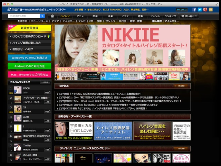This screenshot has height=166, width=221.
Task: Show more new releases and long hits
Action: pos(182,148)
